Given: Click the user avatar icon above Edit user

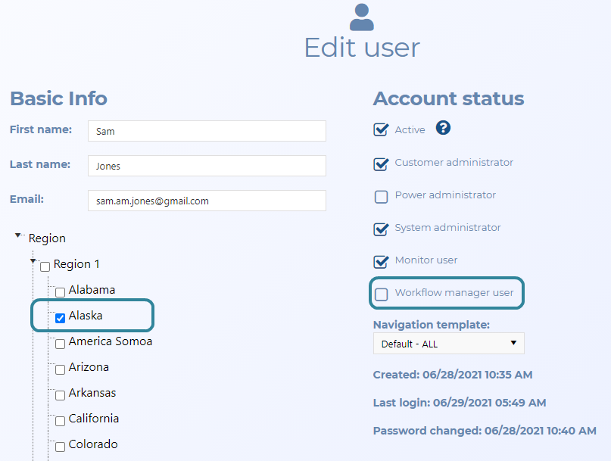Looking at the screenshot, I should pos(362,17).
